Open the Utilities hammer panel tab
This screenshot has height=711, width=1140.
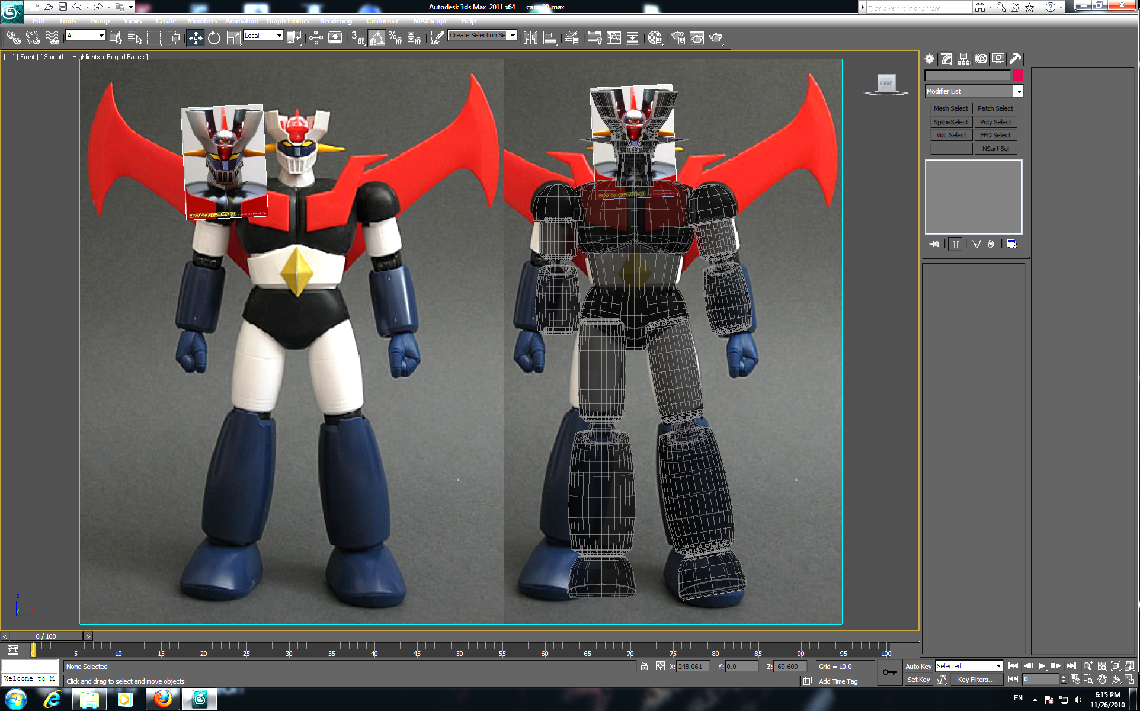click(x=1016, y=59)
